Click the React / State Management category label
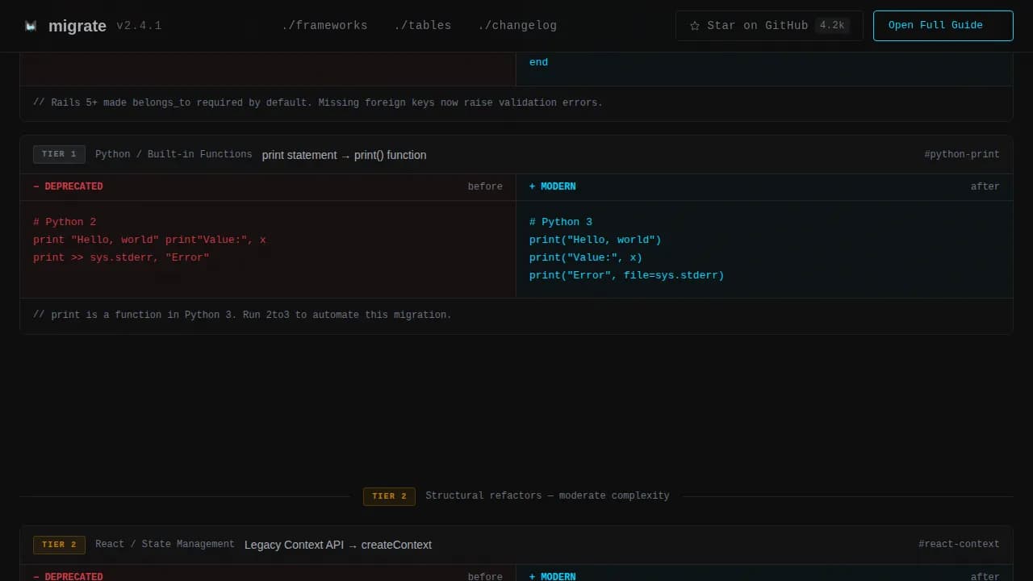This screenshot has width=1033, height=581. 165,545
